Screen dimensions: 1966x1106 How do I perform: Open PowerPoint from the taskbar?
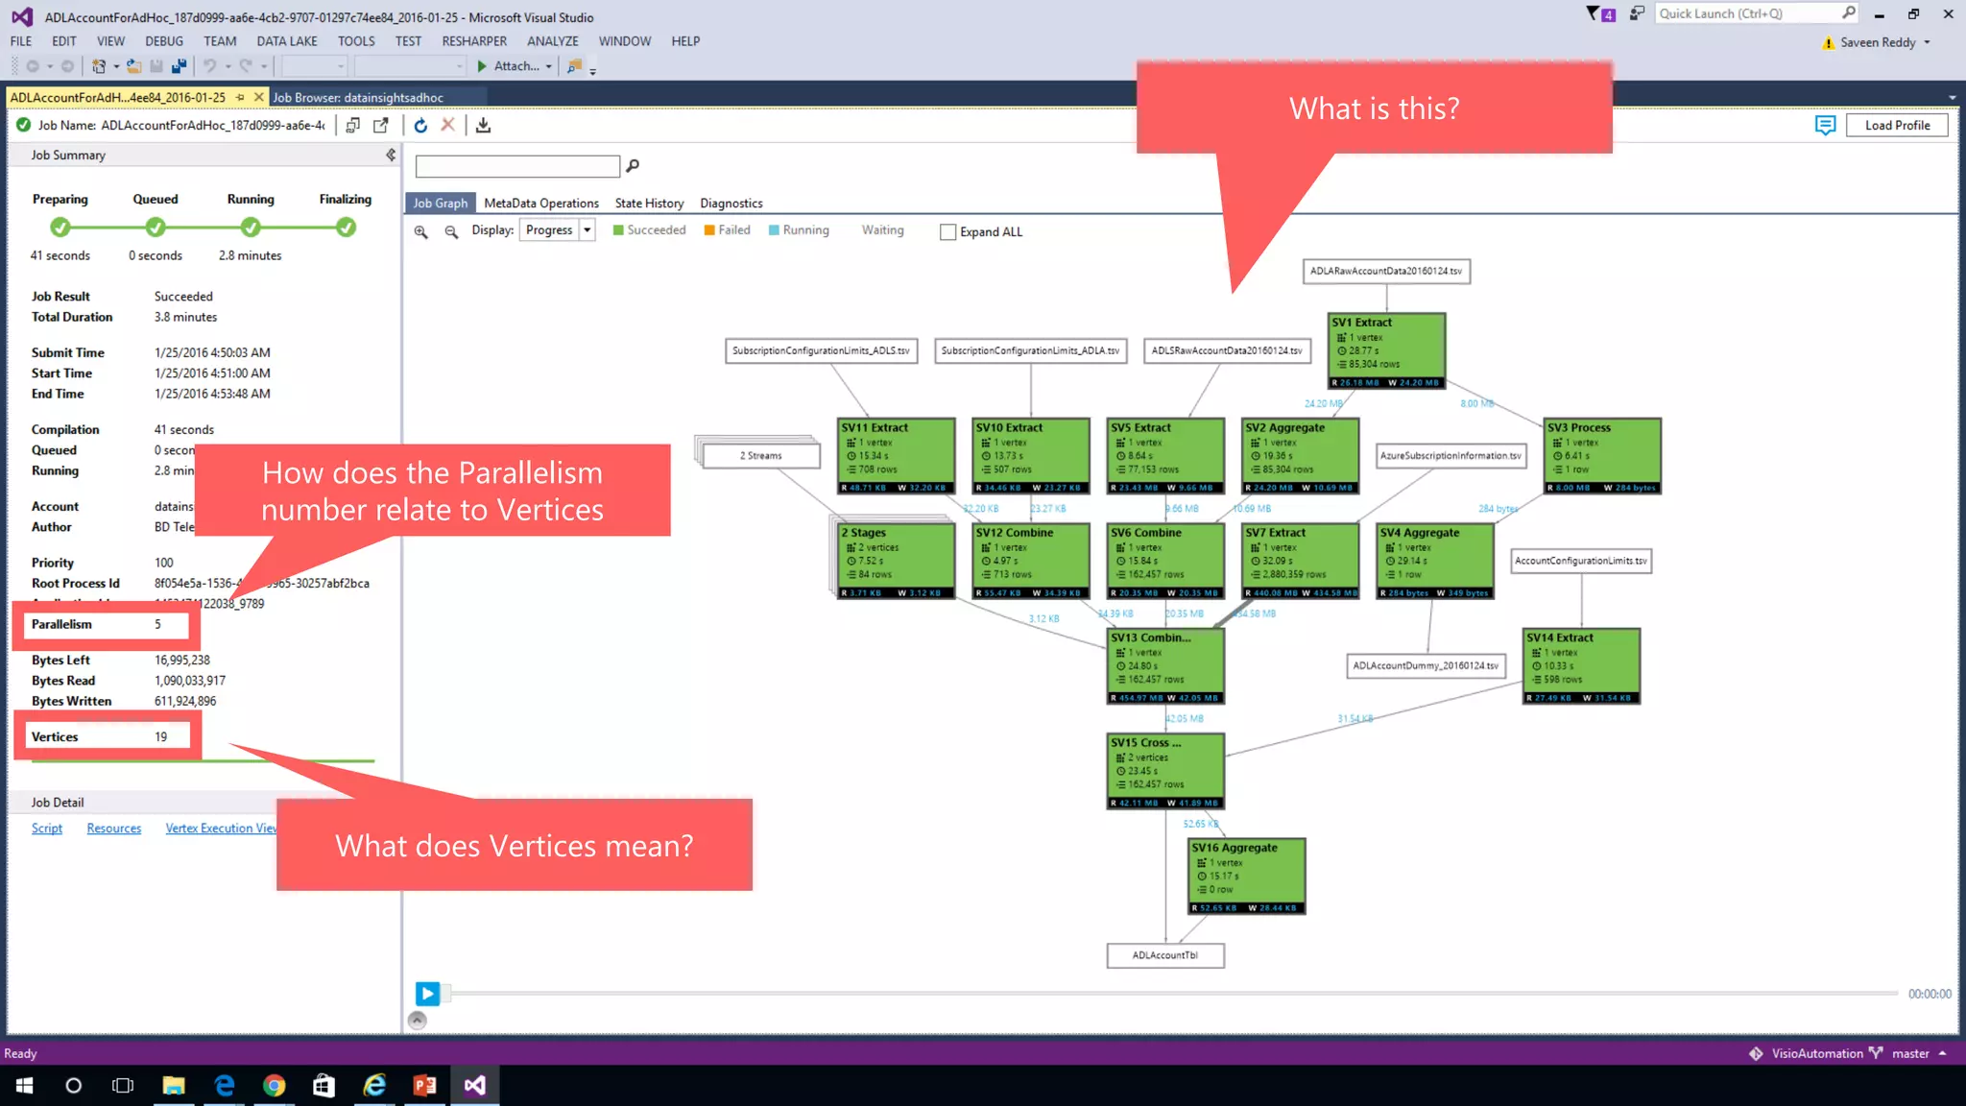click(x=424, y=1086)
